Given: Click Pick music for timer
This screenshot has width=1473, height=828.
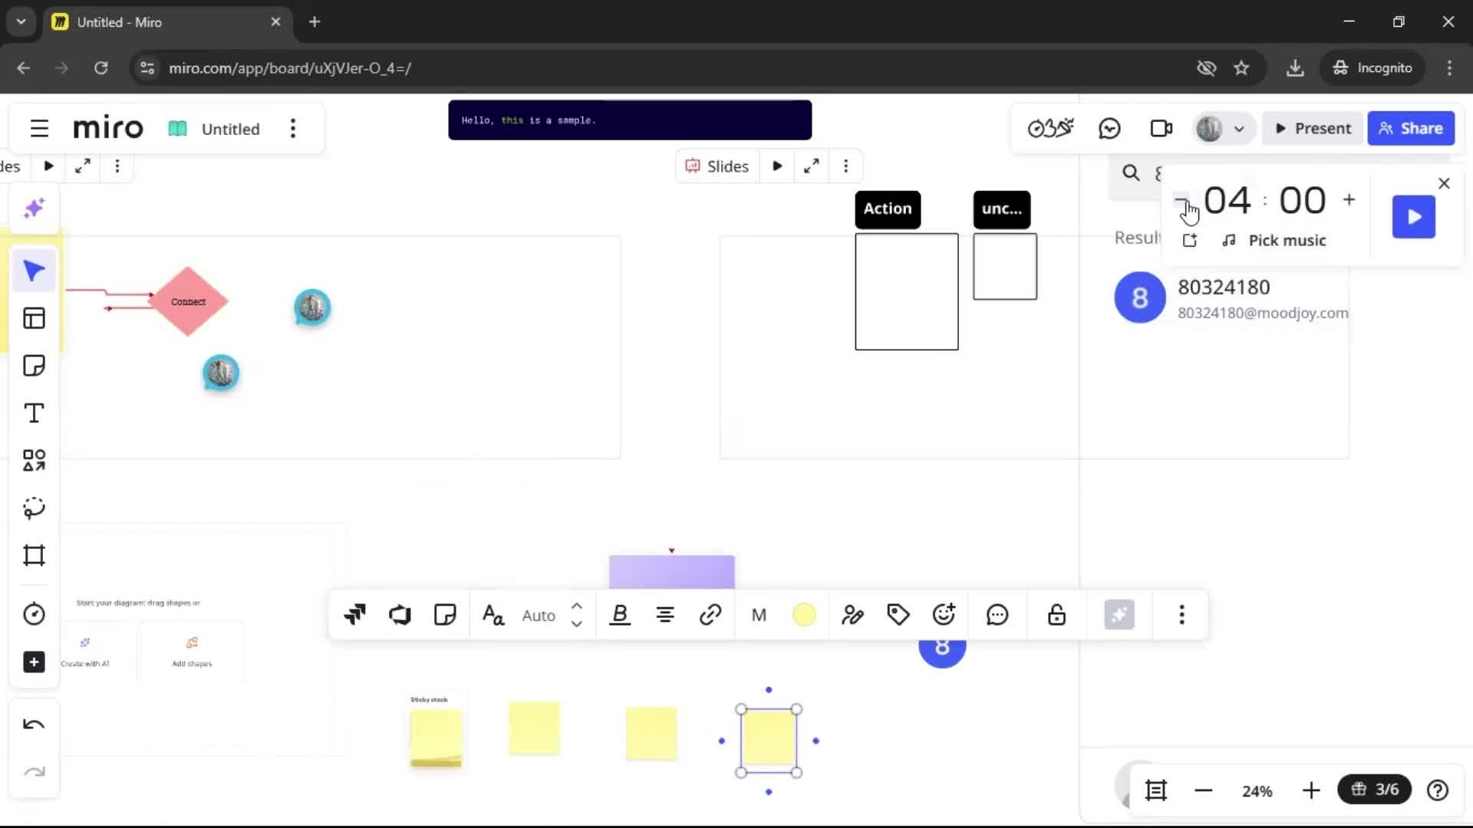Looking at the screenshot, I should [1274, 241].
